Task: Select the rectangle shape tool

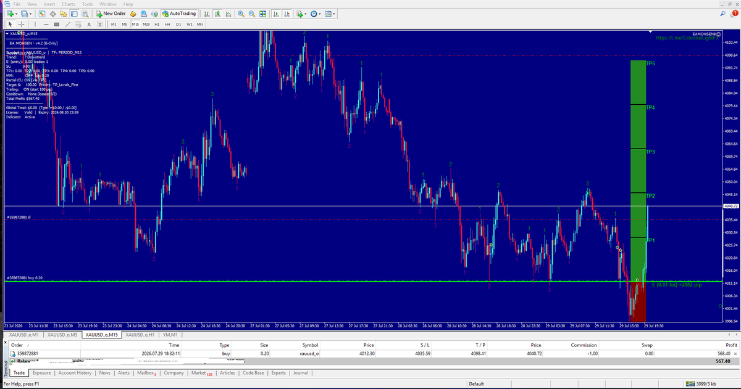Action: coord(57,24)
